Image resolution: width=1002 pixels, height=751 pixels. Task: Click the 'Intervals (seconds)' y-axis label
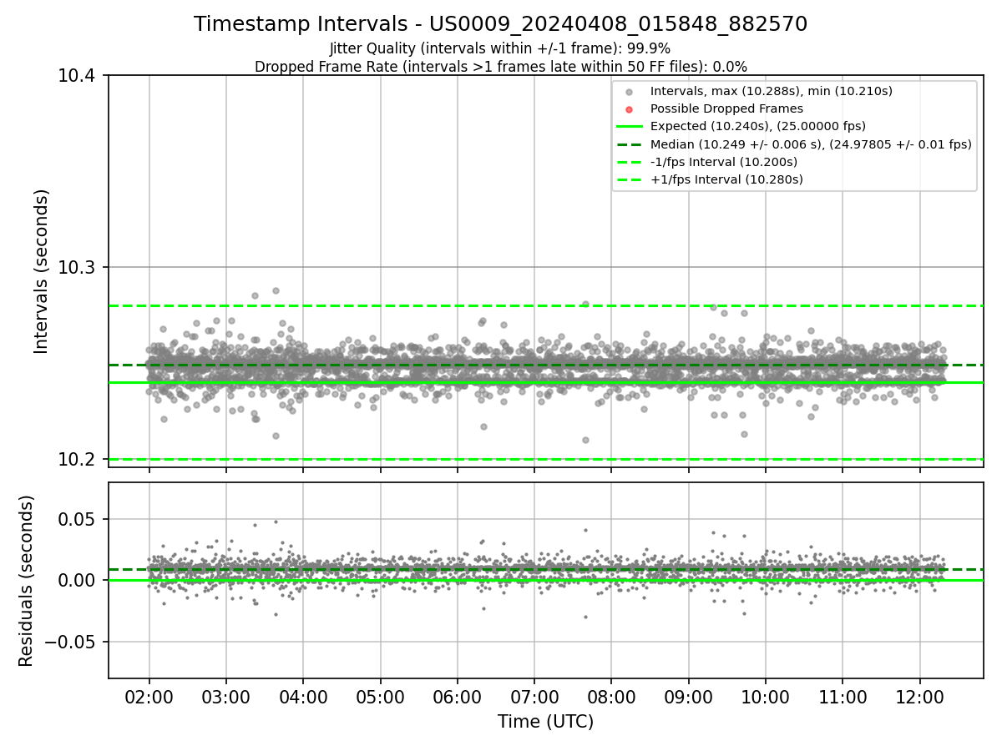pyautogui.click(x=42, y=271)
